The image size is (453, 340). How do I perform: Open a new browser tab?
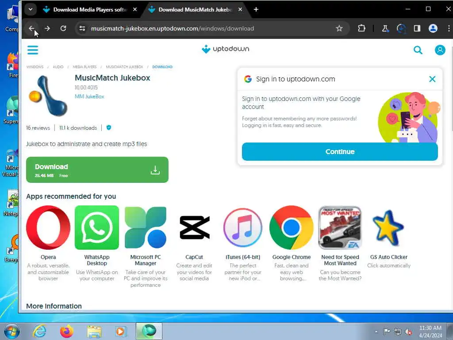(256, 10)
